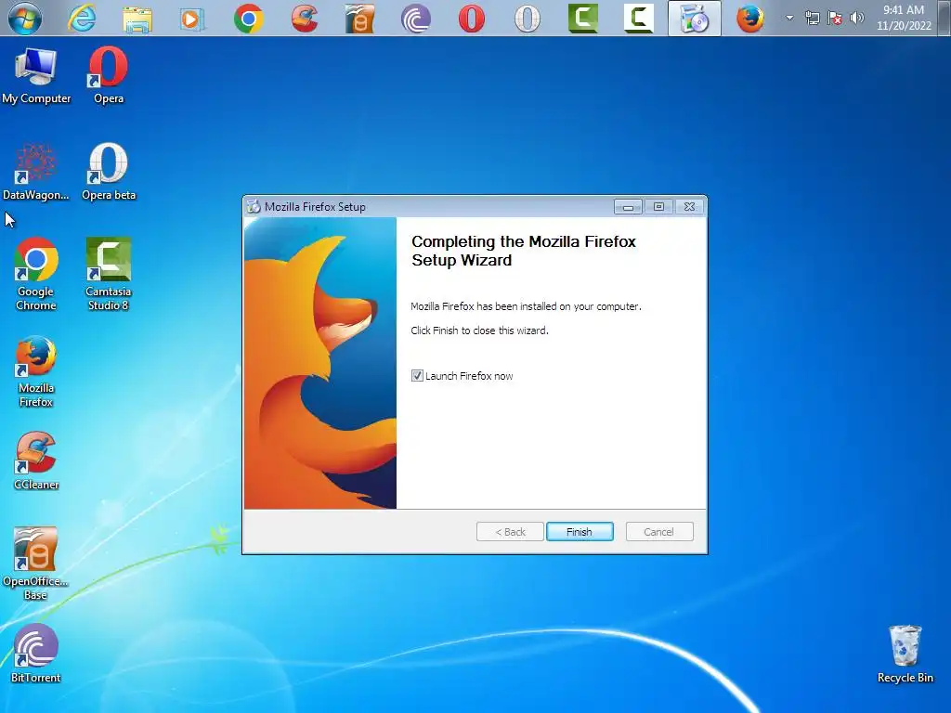Open Windows Media Player from taskbar

[x=191, y=19]
